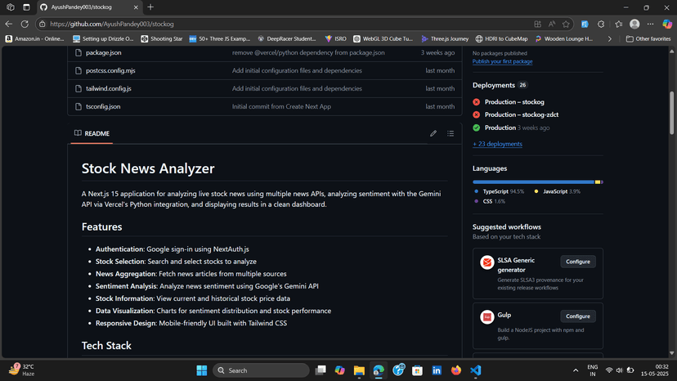Open the HDRI to CubeMap bookmark

tap(502, 39)
